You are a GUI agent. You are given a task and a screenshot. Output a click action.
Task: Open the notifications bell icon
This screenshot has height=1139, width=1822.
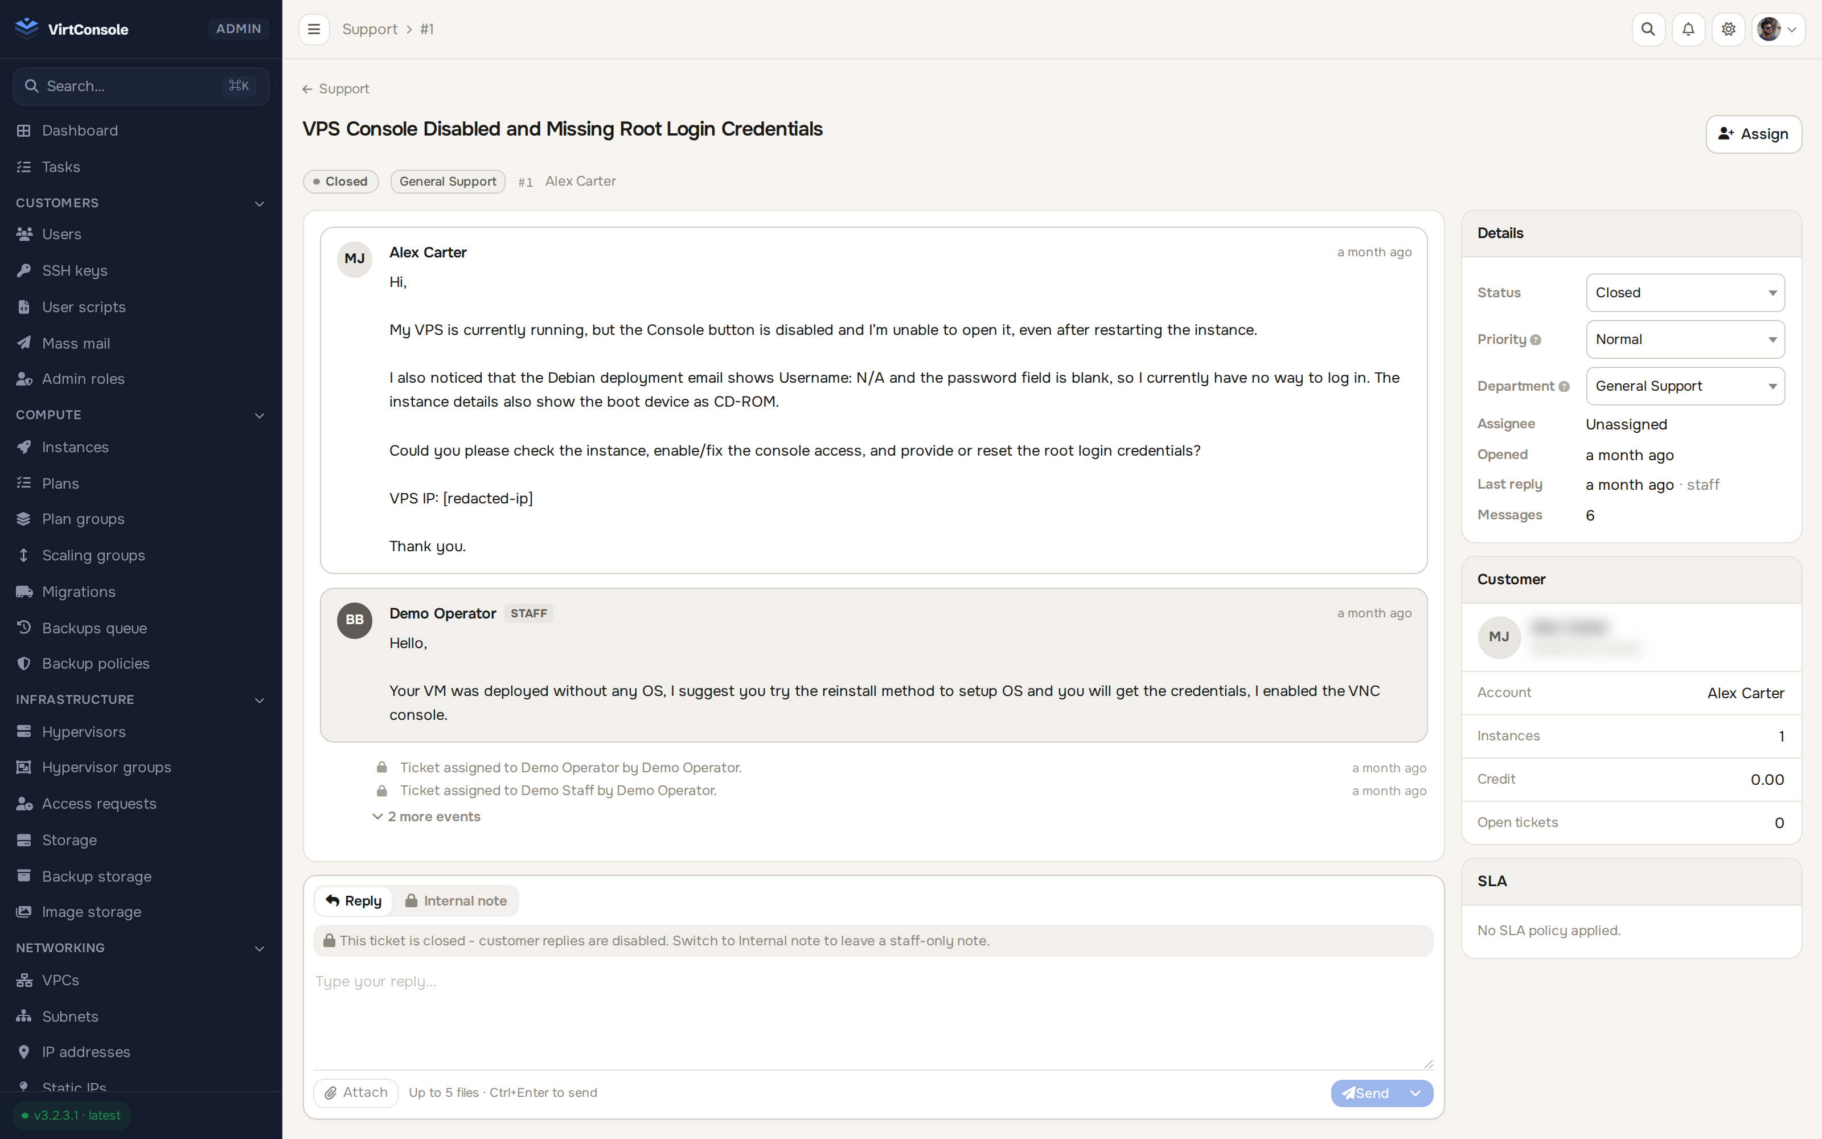[1688, 30]
